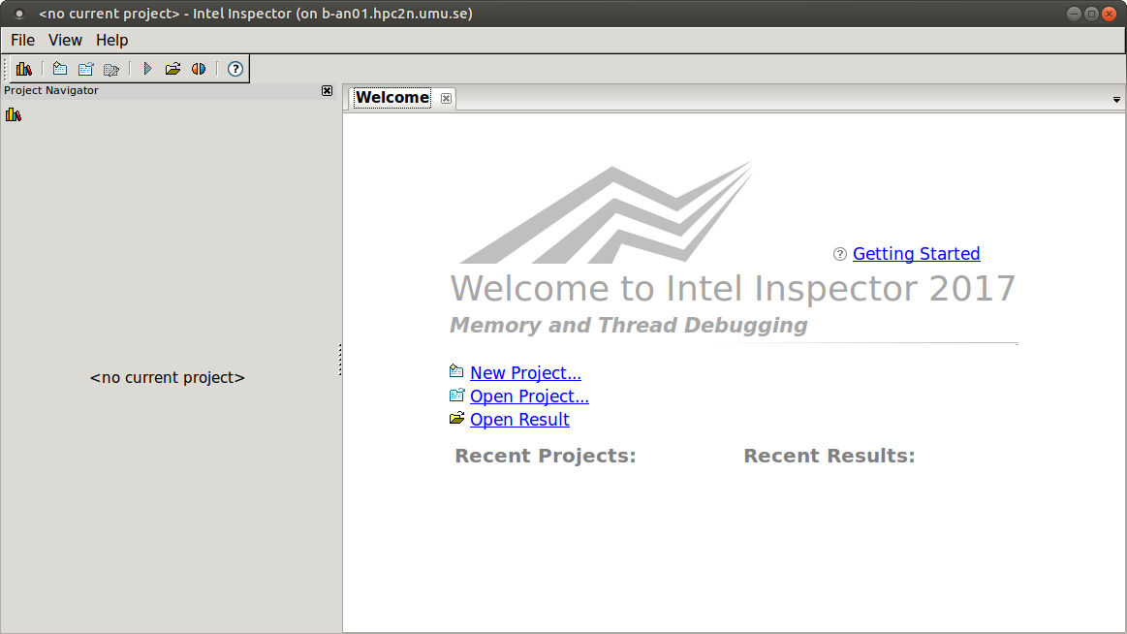
Task: Click the Open Project toolbar icon
Action: point(85,69)
